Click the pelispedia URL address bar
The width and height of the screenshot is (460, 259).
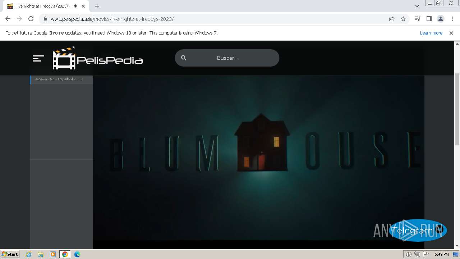pyautogui.click(x=216, y=19)
